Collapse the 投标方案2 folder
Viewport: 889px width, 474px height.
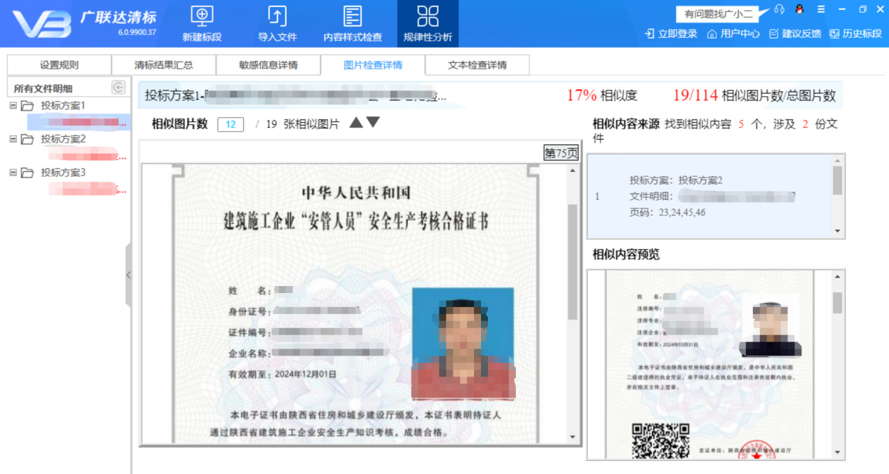(x=13, y=138)
